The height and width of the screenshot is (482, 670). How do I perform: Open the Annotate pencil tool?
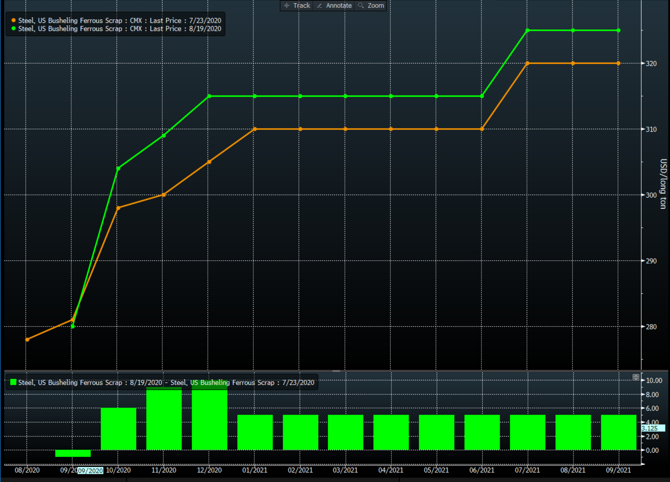point(334,5)
